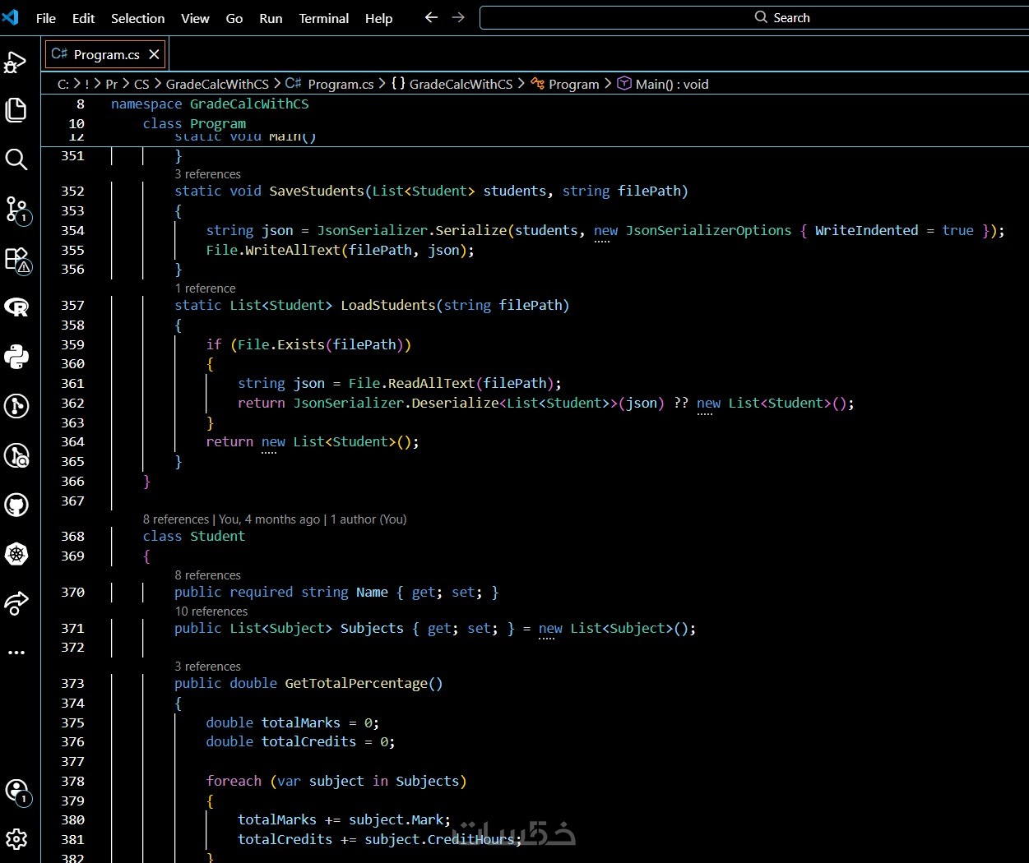Image resolution: width=1029 pixels, height=863 pixels.
Task: Open the Manage settings gear
Action: [16, 839]
